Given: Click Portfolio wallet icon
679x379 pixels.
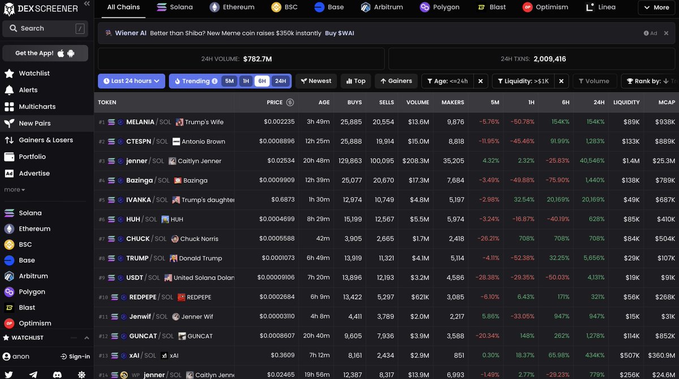Looking at the screenshot, I should click(9, 156).
